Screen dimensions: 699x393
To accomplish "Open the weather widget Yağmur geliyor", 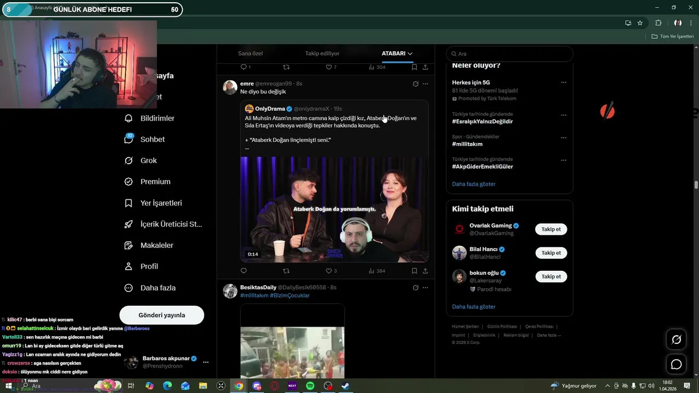I will (574, 386).
